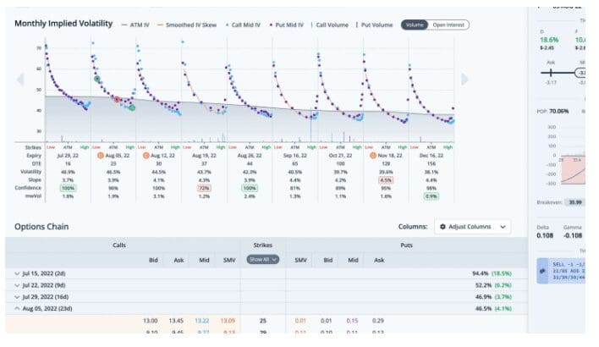
Task: Click the put Ask price 0.29 at strike 25
Action: tap(381, 322)
